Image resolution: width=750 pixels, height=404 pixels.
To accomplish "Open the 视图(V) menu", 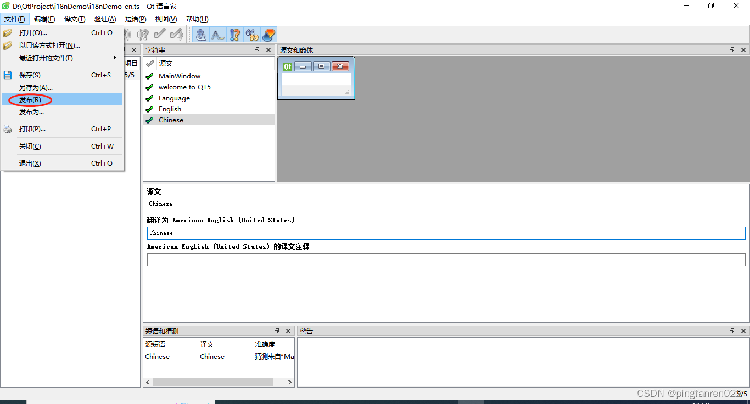I will pyautogui.click(x=166, y=19).
